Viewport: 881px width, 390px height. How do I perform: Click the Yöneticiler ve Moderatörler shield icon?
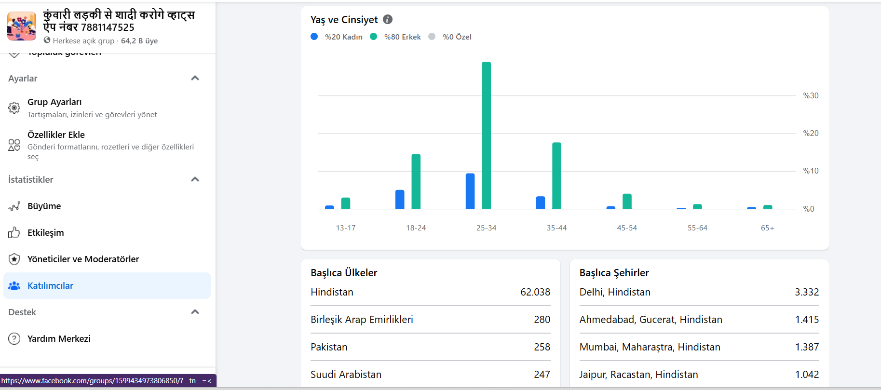[14, 259]
